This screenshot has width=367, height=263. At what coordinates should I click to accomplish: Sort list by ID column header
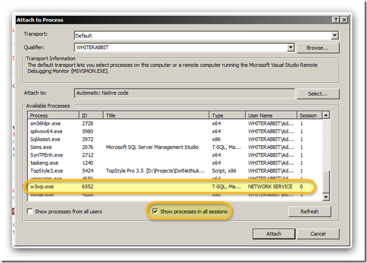pyautogui.click(x=89, y=115)
